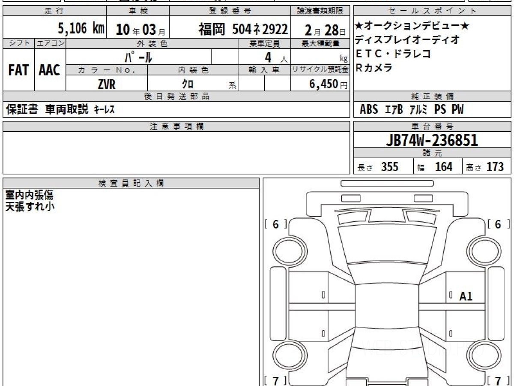Click the パール exterior color value
The image size is (514, 386).
(138, 57)
